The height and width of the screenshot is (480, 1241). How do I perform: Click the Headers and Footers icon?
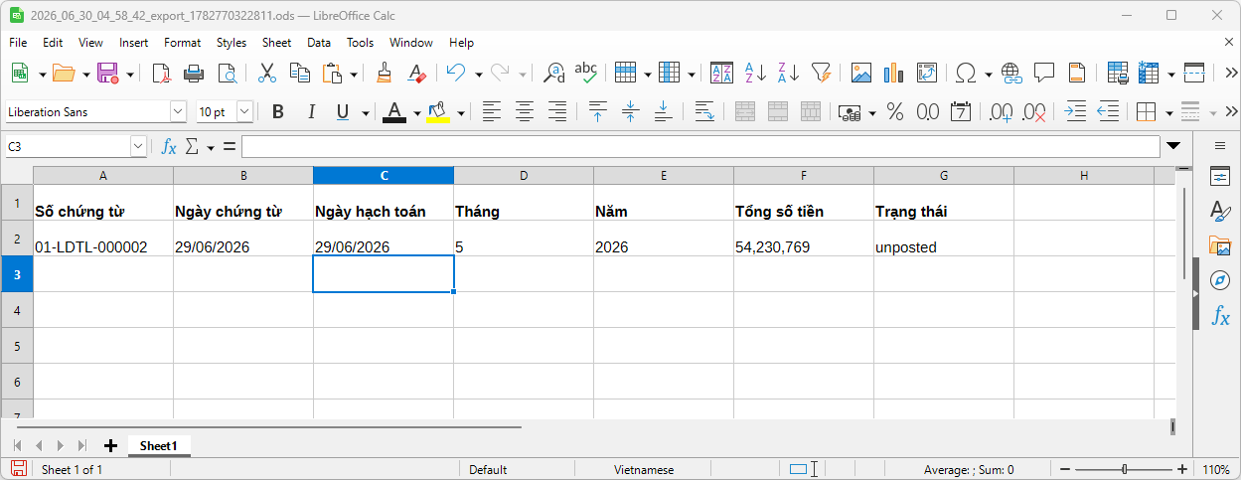click(1077, 73)
